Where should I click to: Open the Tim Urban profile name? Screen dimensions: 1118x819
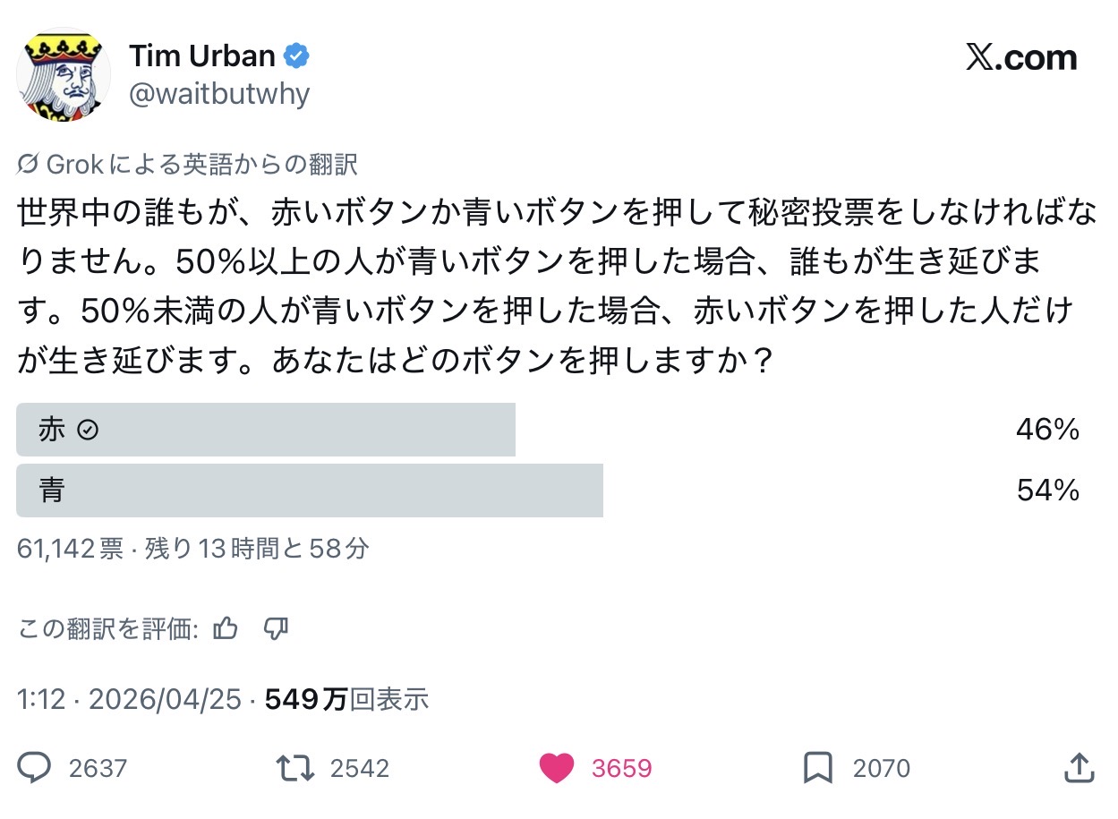click(x=202, y=56)
